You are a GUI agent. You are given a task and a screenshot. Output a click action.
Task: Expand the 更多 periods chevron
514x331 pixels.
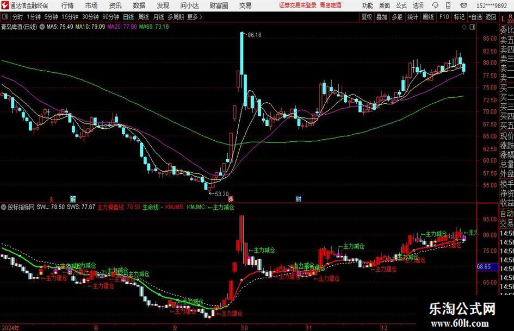pos(201,17)
